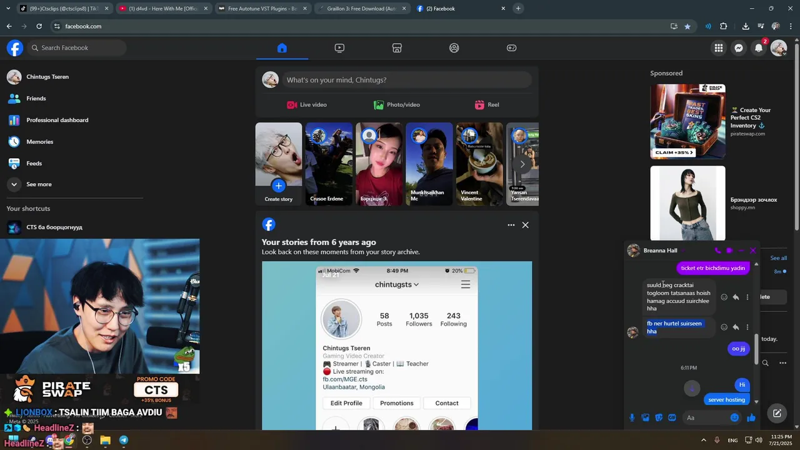This screenshot has height=450, width=800.
Task: Open the Groups tab in top navigation
Action: tap(454, 48)
